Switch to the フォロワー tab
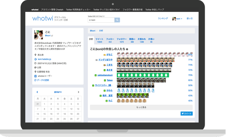226x137 pixels. click(x=122, y=40)
